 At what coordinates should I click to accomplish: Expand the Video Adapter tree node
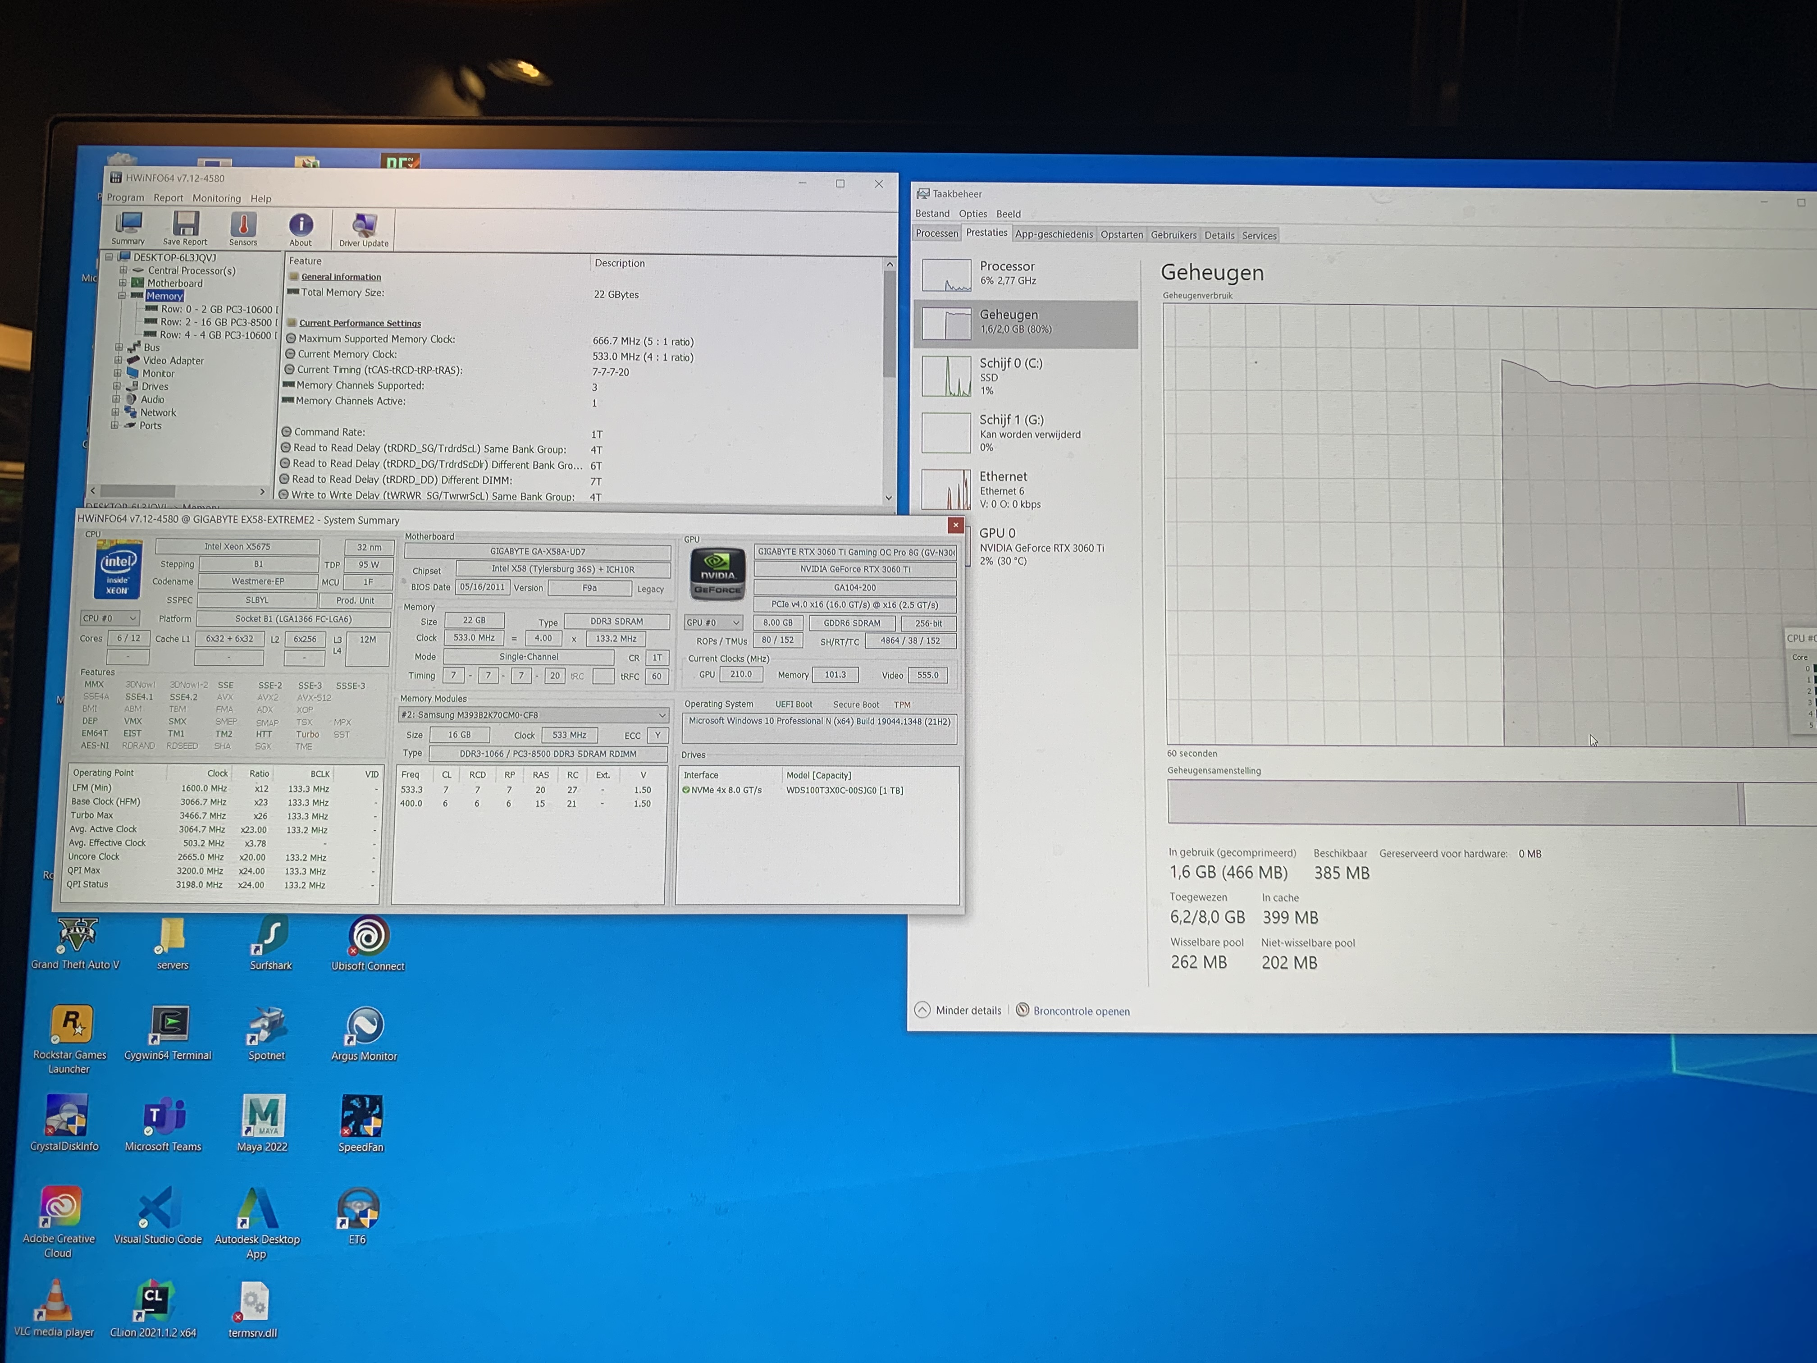[x=118, y=360]
